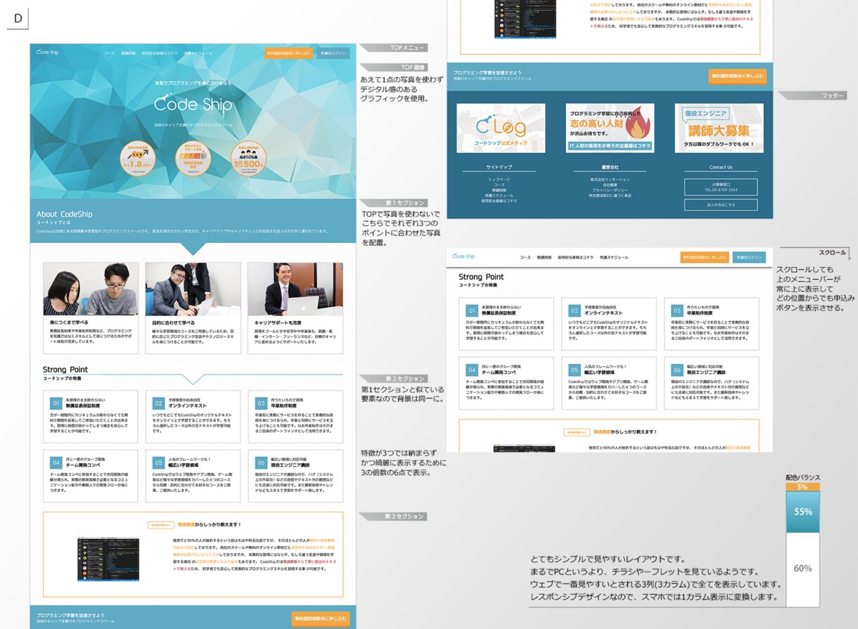Click the 06 number badge in the sticky-header mockup
The width and height of the screenshot is (858, 629).
677,369
